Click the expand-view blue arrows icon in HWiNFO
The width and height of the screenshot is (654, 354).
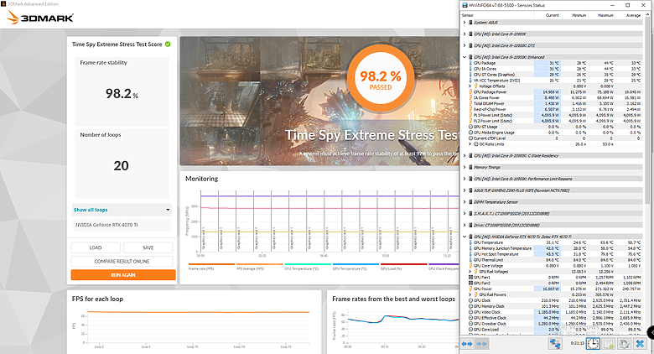coord(467,344)
